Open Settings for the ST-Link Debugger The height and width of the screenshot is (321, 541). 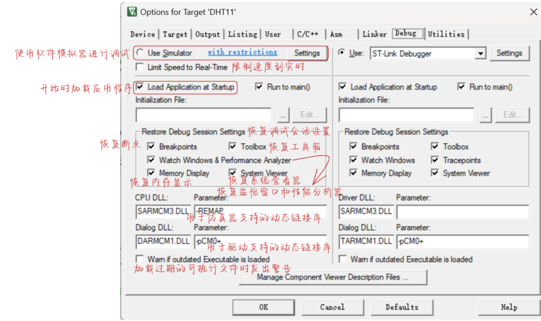tap(509, 53)
